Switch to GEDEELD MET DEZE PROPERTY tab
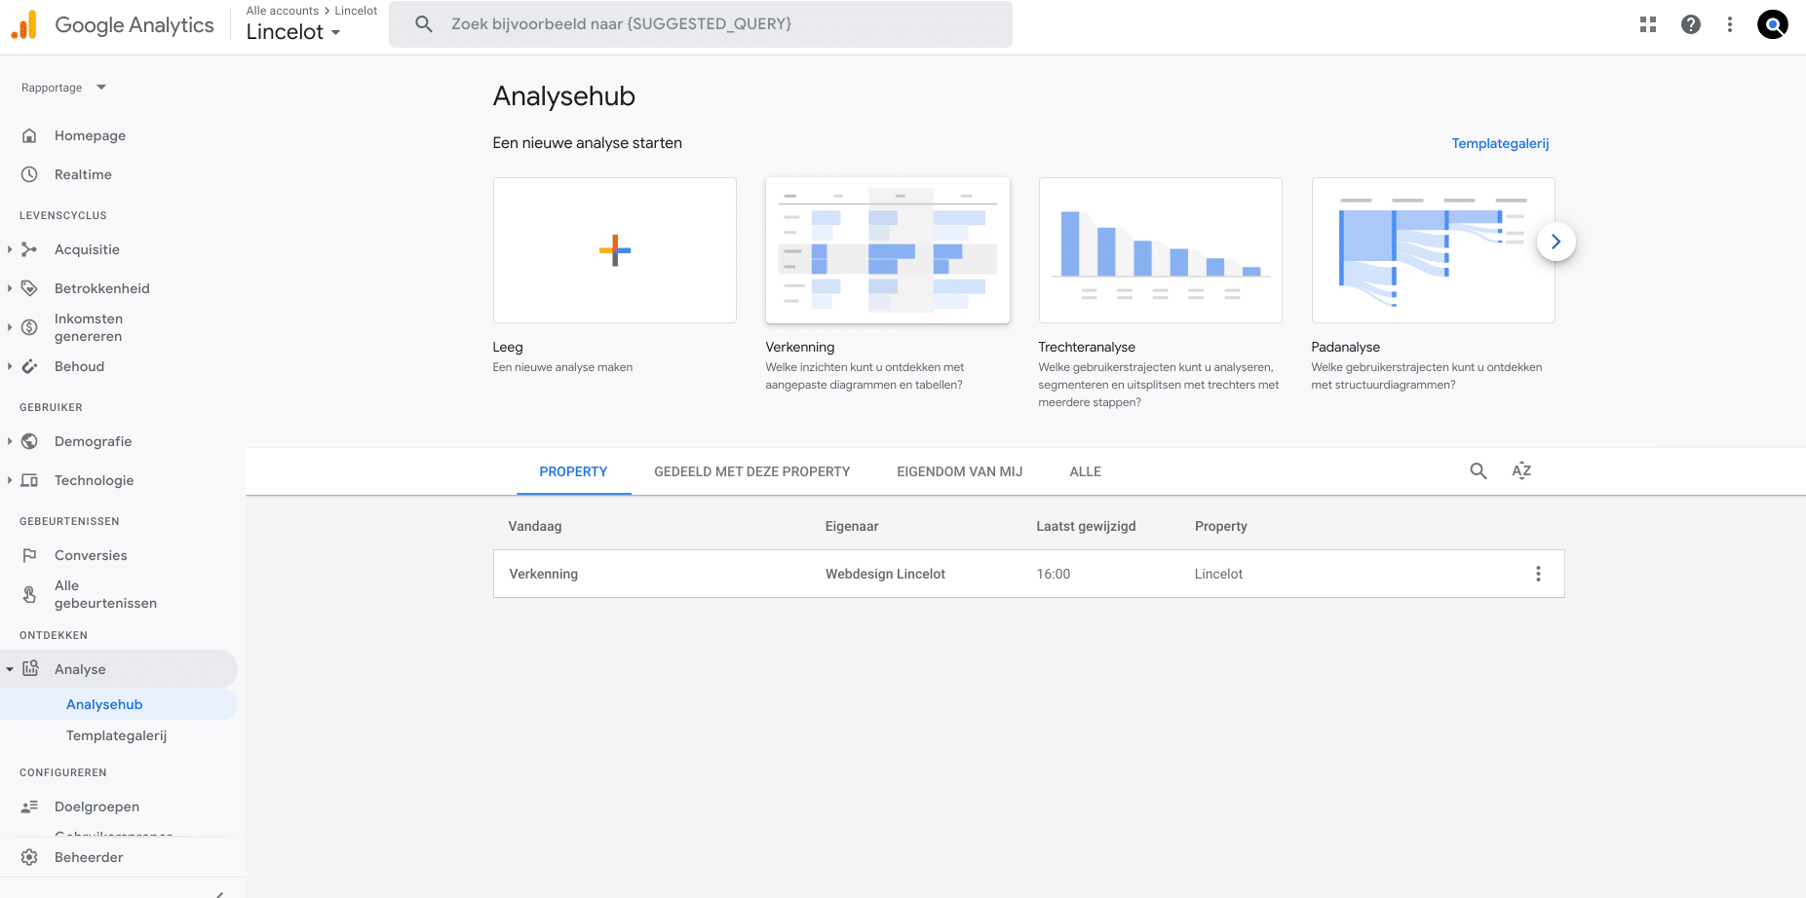The height and width of the screenshot is (898, 1806). coord(751,471)
